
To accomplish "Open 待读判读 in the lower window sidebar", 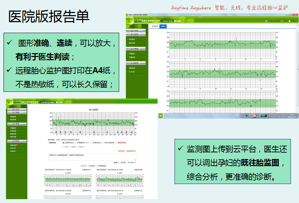I will [x=13, y=145].
